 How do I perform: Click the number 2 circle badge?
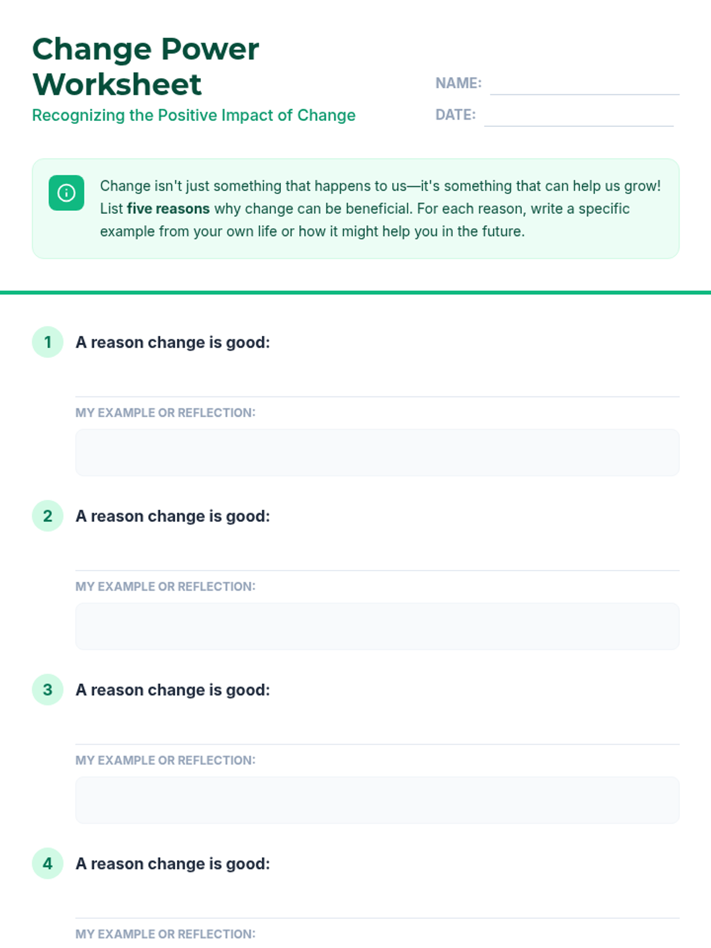47,515
